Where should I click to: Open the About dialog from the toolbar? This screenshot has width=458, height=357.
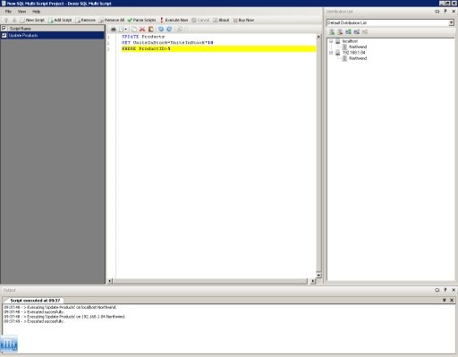[x=221, y=20]
